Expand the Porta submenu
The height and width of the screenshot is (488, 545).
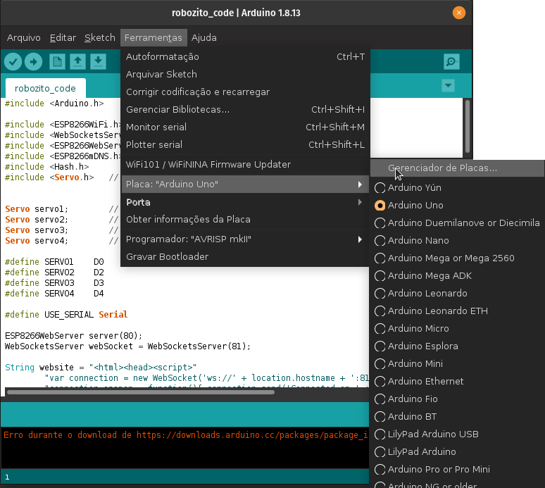[x=245, y=202]
